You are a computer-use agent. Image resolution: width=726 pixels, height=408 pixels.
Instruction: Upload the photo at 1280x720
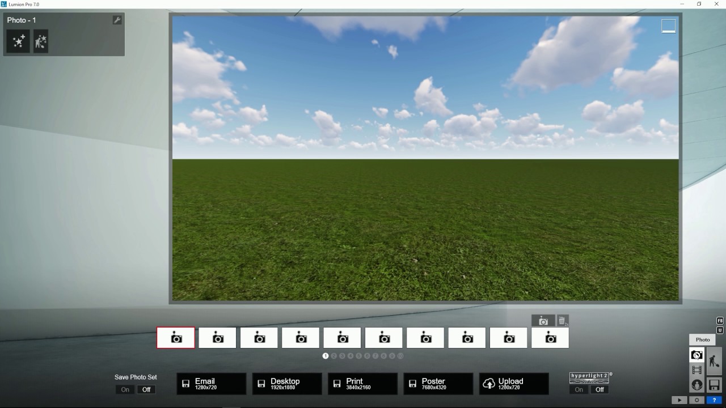tap(514, 384)
